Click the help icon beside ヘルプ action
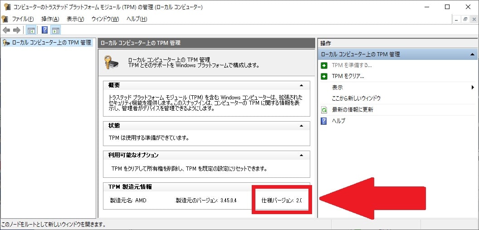The image size is (479, 230). coord(324,121)
